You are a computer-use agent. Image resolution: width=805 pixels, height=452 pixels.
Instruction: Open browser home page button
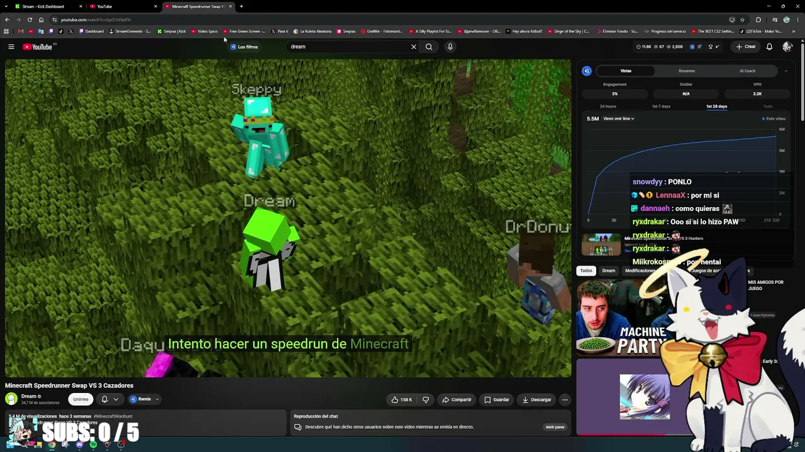[x=41, y=19]
